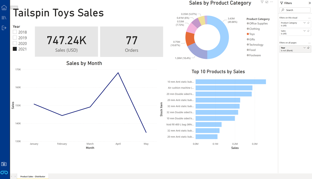Open the bookmarks icon below Home

[x=4, y=18]
